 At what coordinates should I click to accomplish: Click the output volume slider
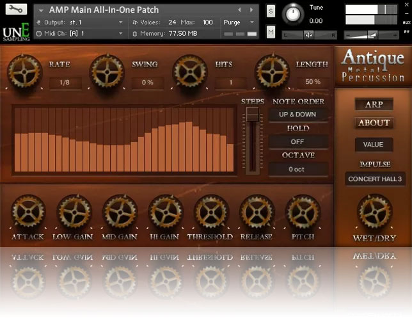372,35
